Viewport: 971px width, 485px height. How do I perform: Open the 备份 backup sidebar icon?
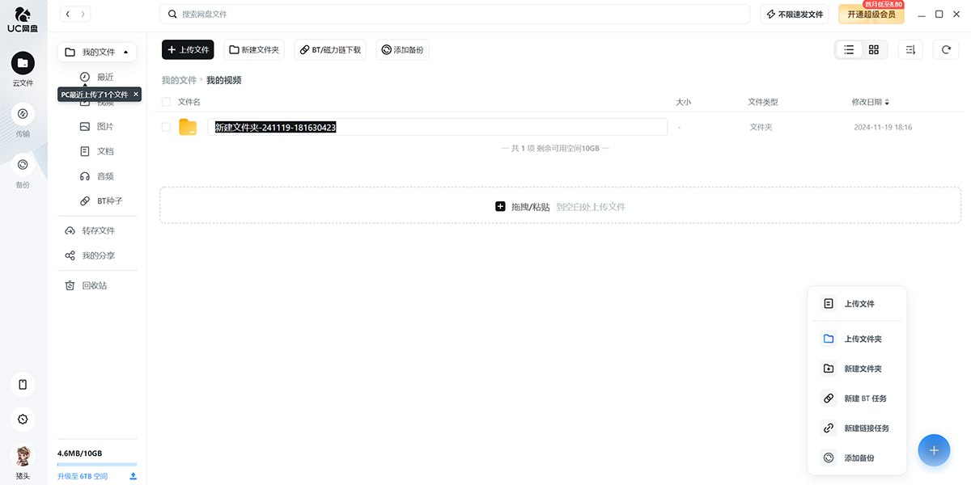point(23,165)
